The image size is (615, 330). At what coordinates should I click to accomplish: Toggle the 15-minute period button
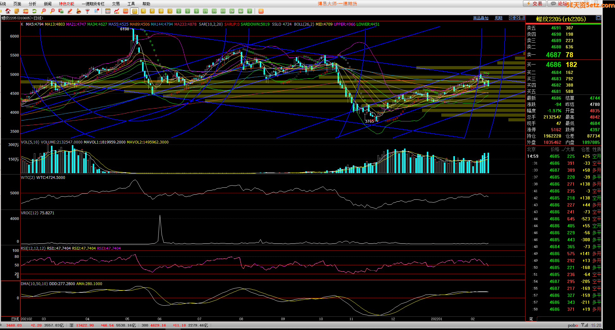(x=205, y=11)
